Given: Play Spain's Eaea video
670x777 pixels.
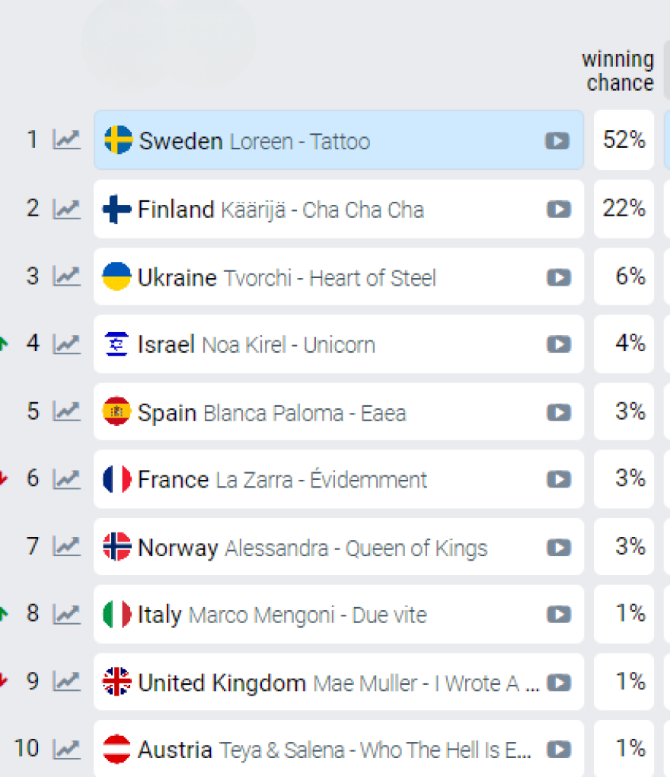Looking at the screenshot, I should click(x=558, y=413).
